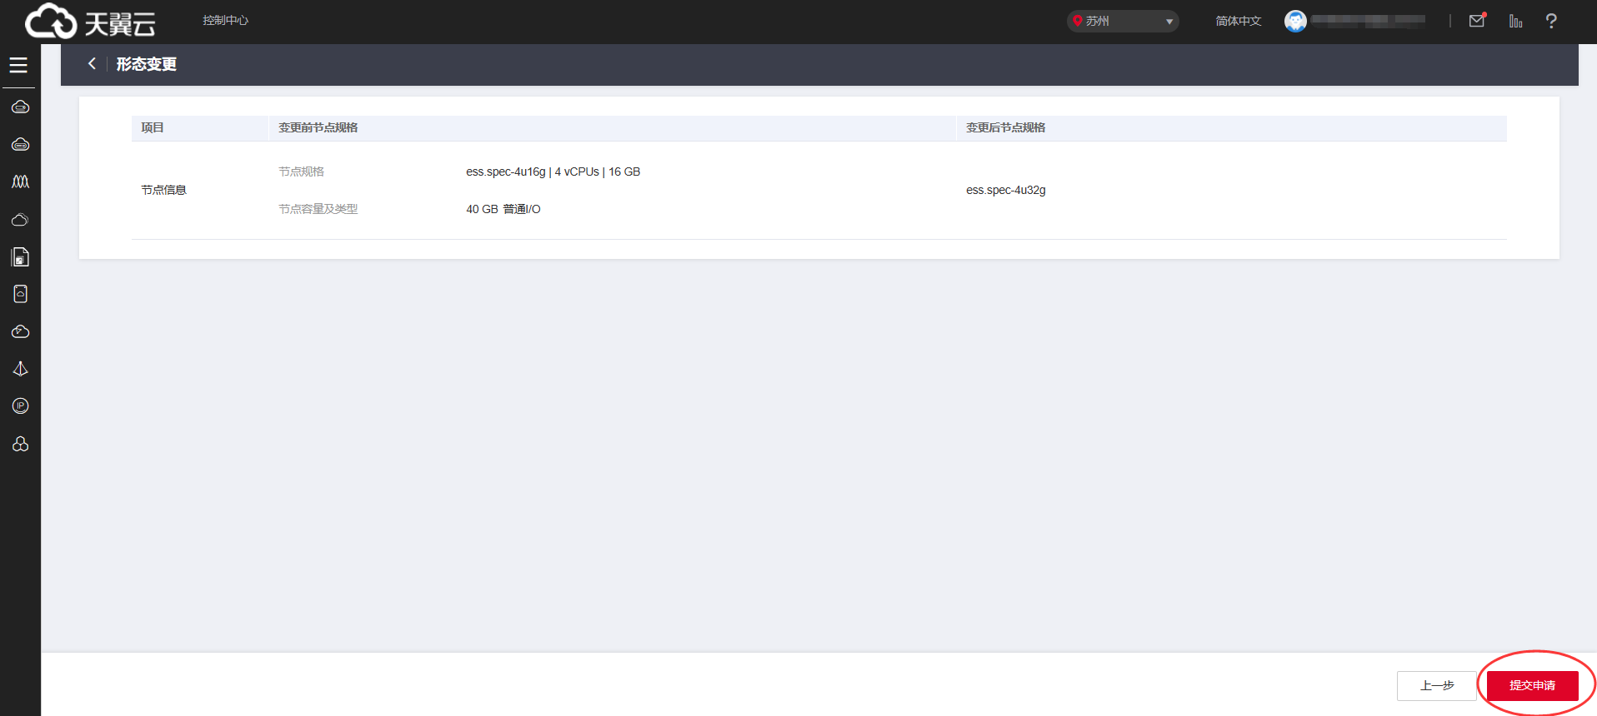Image resolution: width=1597 pixels, height=716 pixels.
Task: Open the image document sidebar icon
Action: [x=20, y=257]
